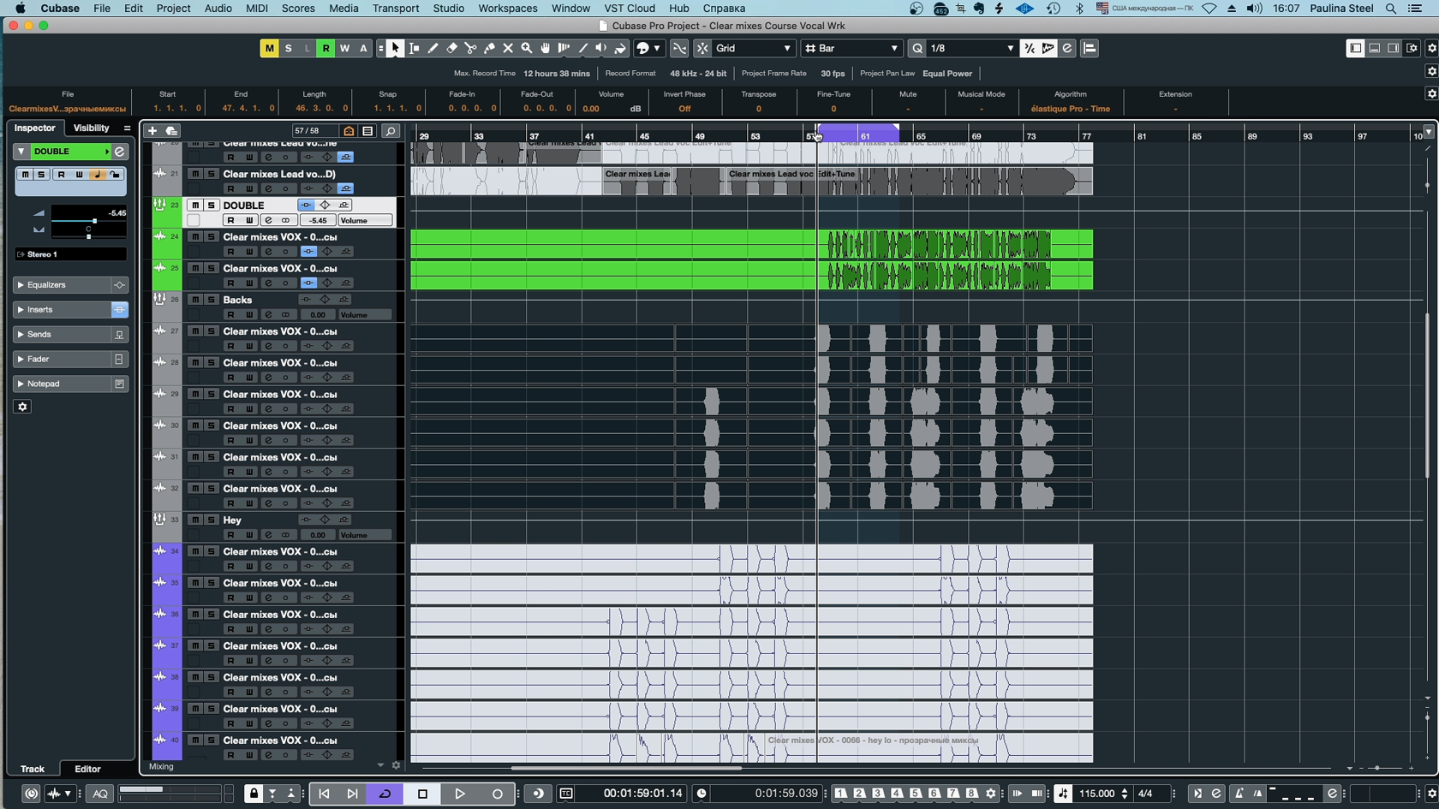The image size is (1439, 809).
Task: Select the Draw pencil tool
Action: 433,48
